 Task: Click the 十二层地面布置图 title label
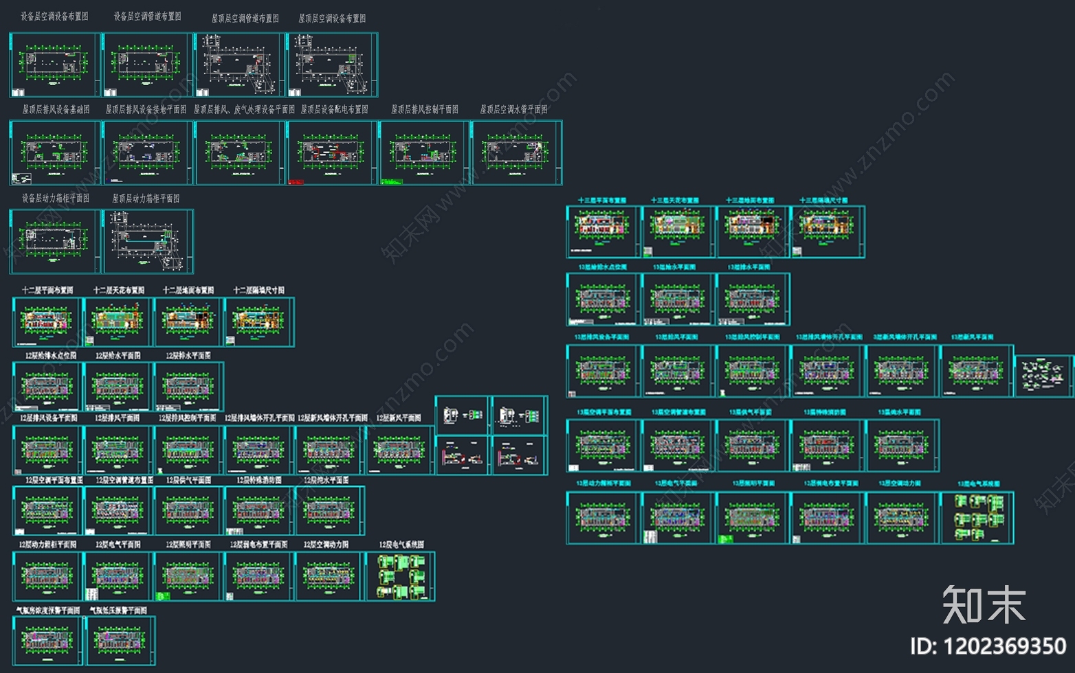pos(188,290)
